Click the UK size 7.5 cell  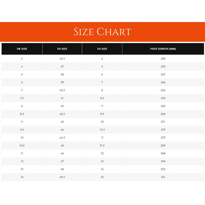(x=22, y=98)
